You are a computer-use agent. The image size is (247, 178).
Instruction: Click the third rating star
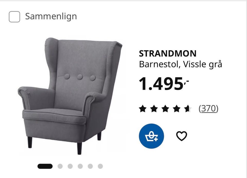click(165, 109)
